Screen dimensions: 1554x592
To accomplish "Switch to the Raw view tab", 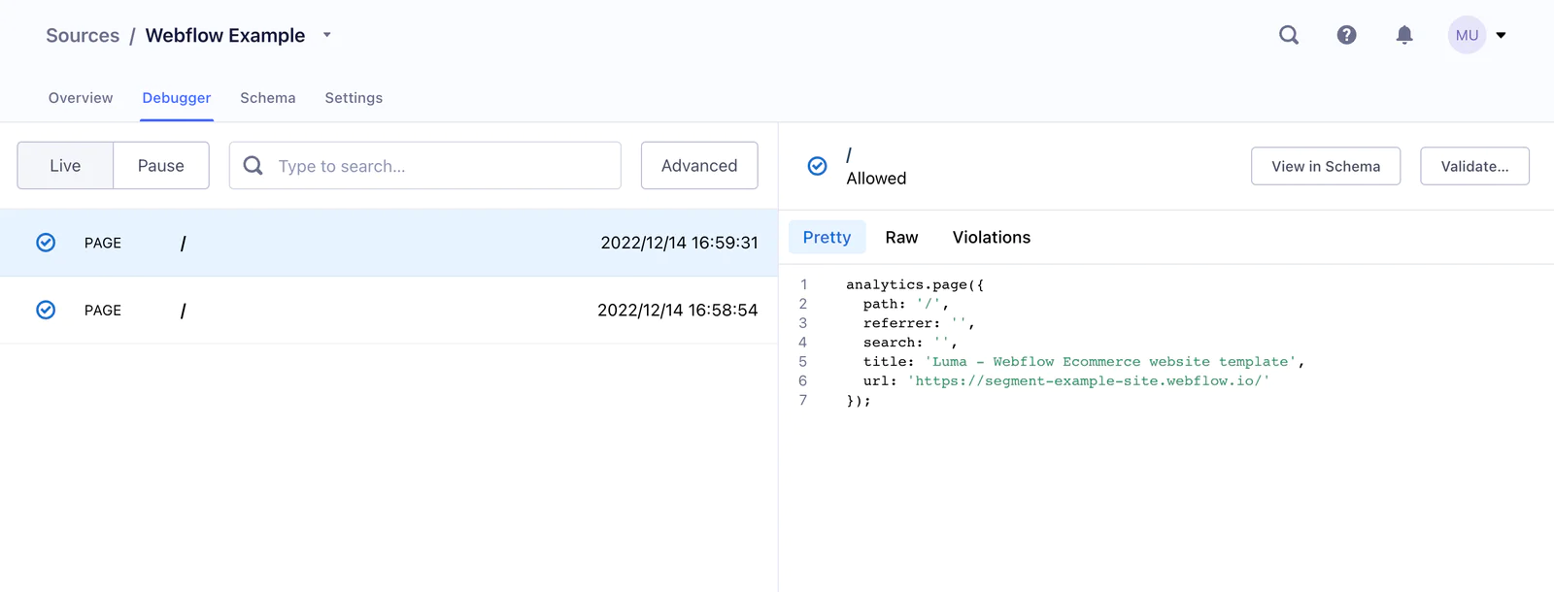I will tap(901, 238).
